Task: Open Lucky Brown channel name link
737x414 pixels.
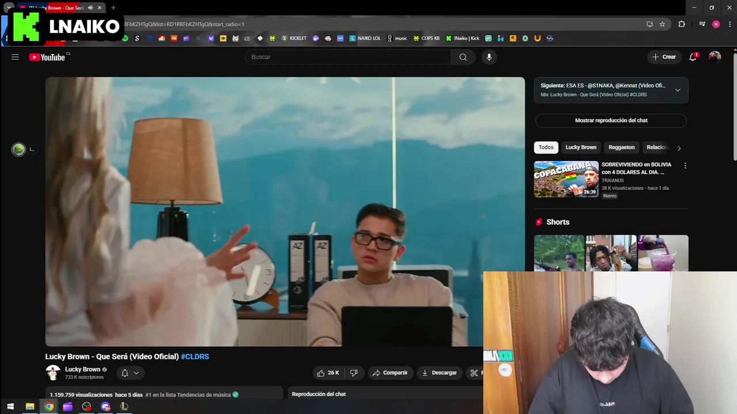Action: [83, 369]
